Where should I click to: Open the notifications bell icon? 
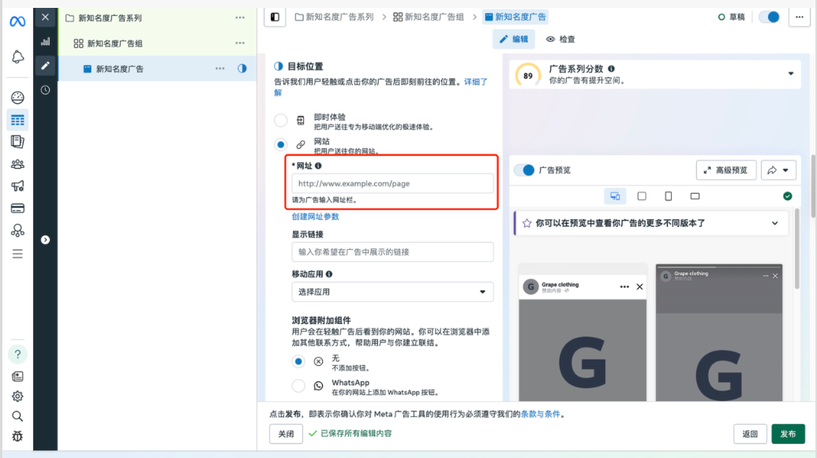click(x=17, y=57)
